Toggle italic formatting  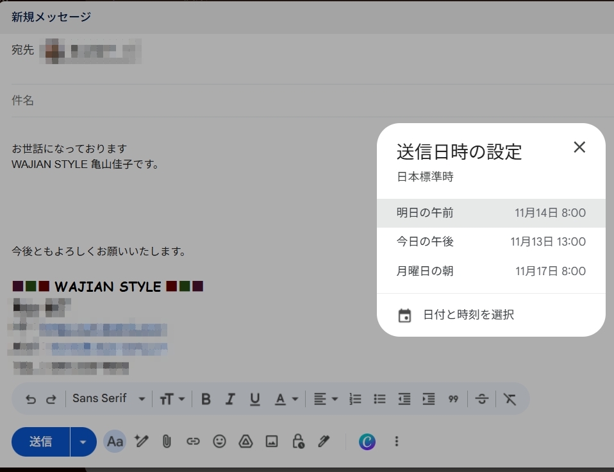point(229,398)
